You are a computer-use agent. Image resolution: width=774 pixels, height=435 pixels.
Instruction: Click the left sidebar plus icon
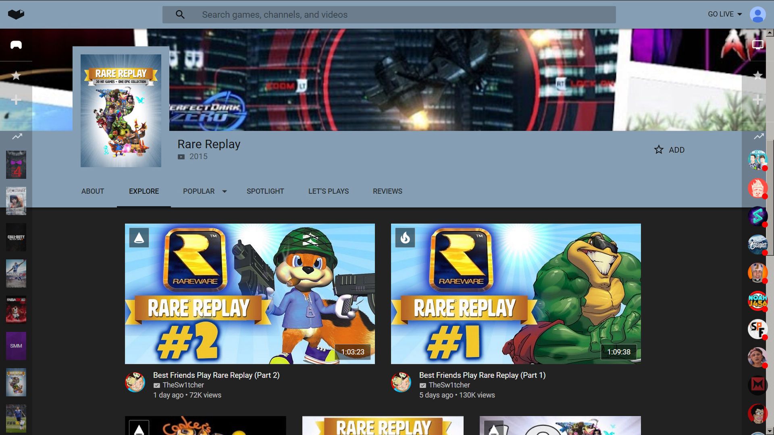coord(16,100)
